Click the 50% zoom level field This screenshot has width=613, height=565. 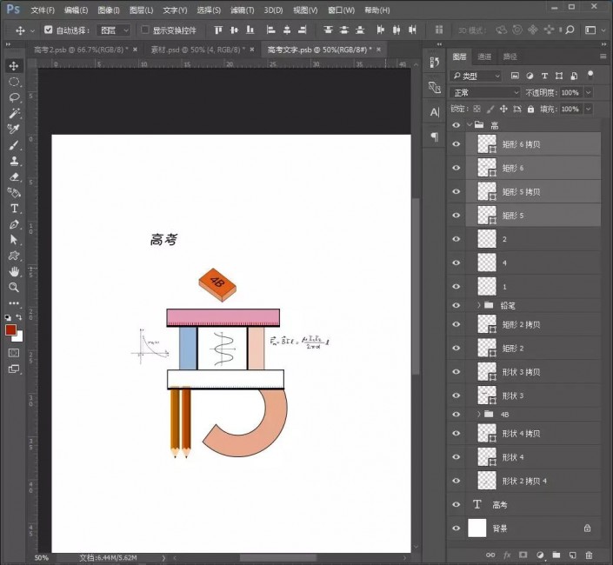(42, 557)
